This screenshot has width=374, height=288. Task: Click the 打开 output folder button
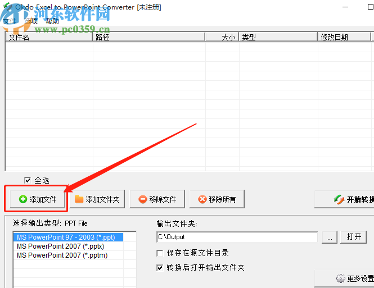(354, 237)
